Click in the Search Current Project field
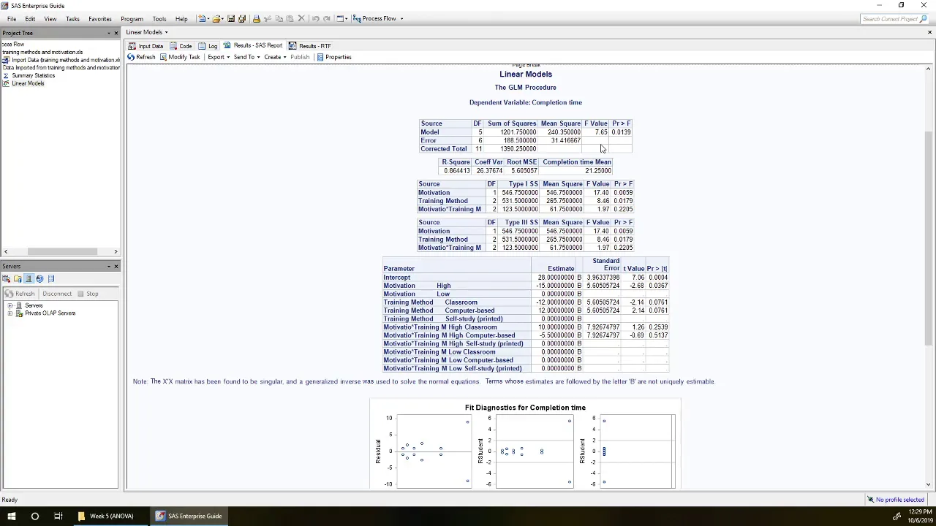 pyautogui.click(x=889, y=19)
